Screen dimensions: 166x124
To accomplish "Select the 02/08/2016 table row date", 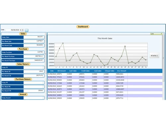I will coord(52,77).
